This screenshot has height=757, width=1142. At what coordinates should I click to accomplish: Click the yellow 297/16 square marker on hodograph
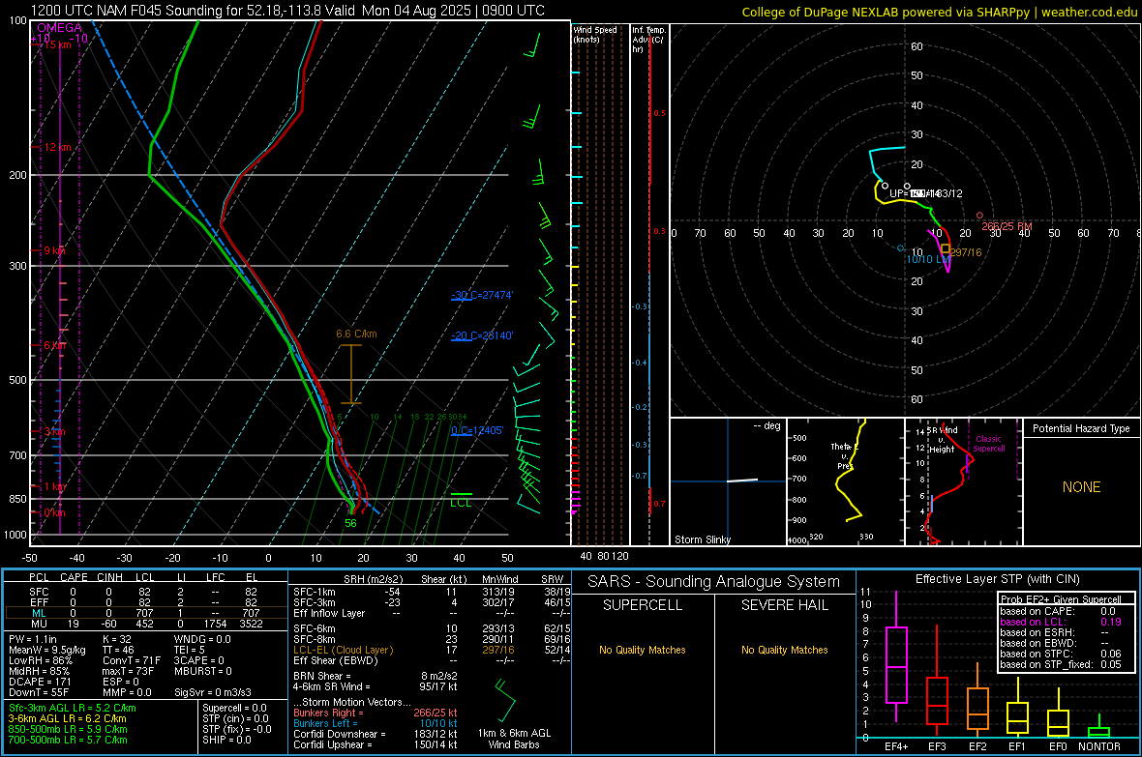pos(946,248)
